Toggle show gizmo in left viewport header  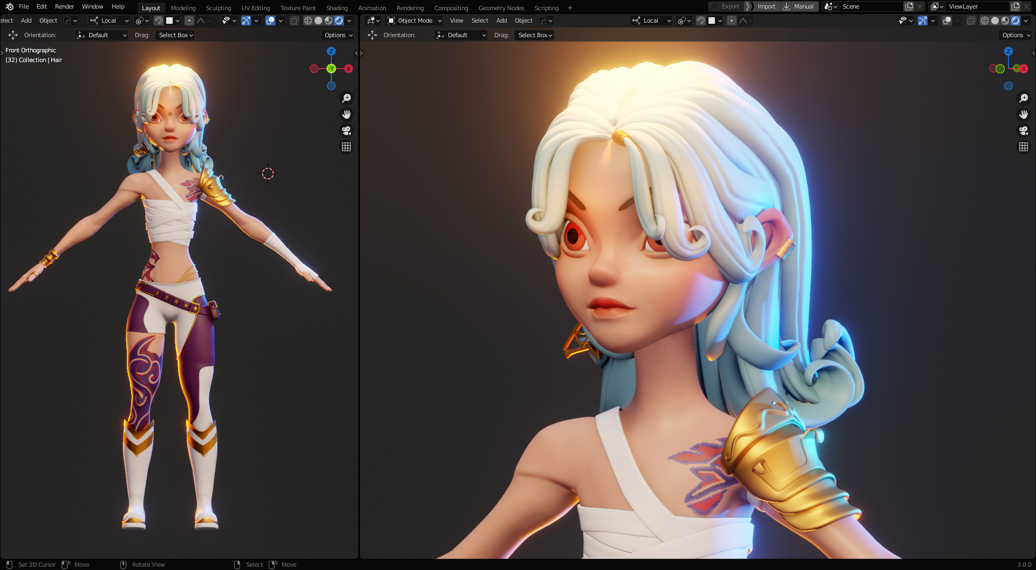pos(246,21)
